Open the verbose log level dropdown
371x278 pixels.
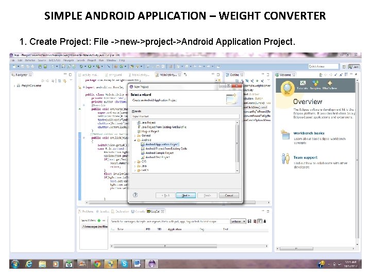coord(238,221)
